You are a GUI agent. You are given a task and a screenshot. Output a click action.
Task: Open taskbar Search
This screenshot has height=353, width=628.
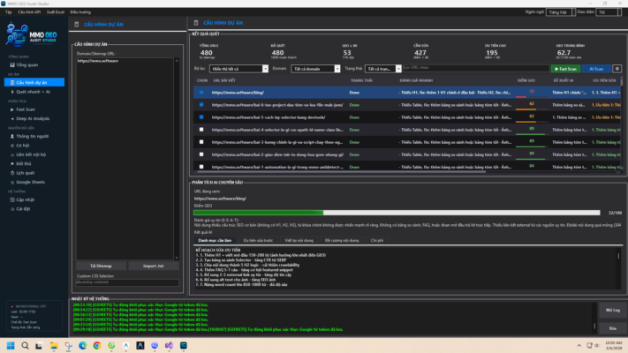click(25, 345)
